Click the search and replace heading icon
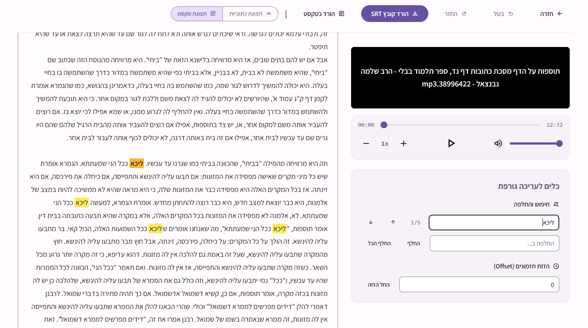Viewport: 588px width, 328px height. 556,204
